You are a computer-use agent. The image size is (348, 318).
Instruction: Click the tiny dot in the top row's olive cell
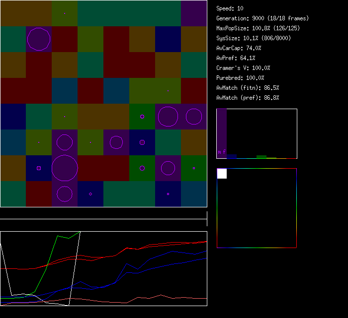click(65, 13)
